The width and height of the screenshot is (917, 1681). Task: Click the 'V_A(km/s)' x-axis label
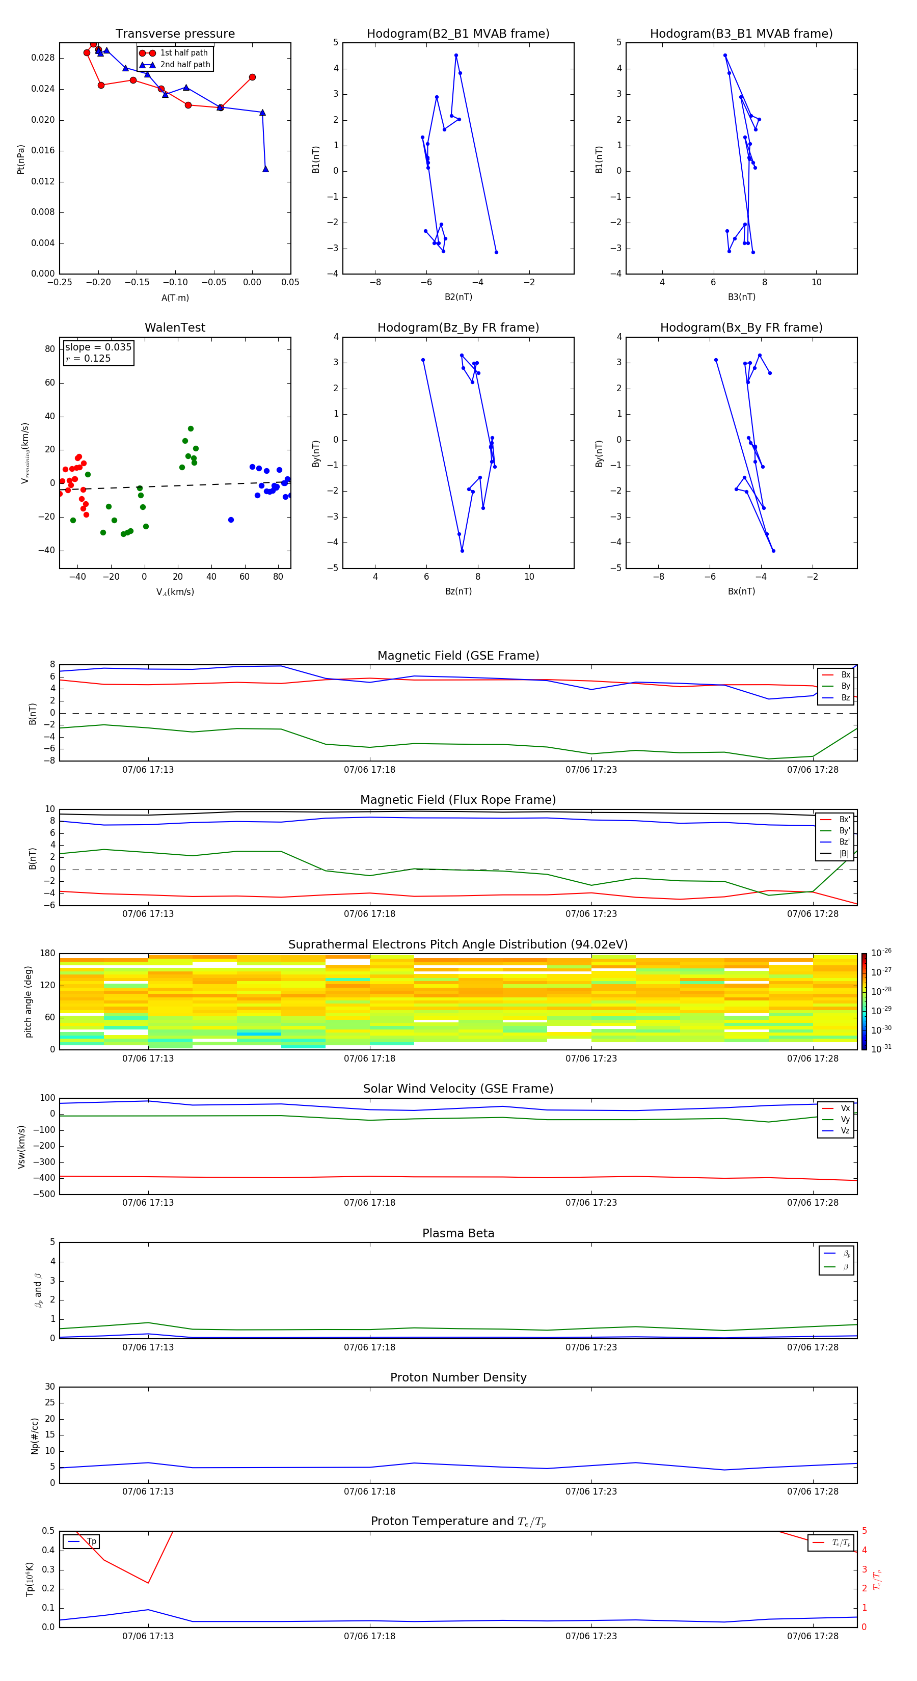pyautogui.click(x=175, y=592)
